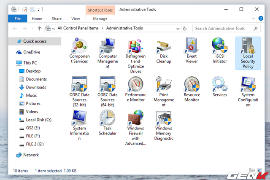Expand the ribbon with the chevron
Screen dimensions: 270x180
coord(253,18)
